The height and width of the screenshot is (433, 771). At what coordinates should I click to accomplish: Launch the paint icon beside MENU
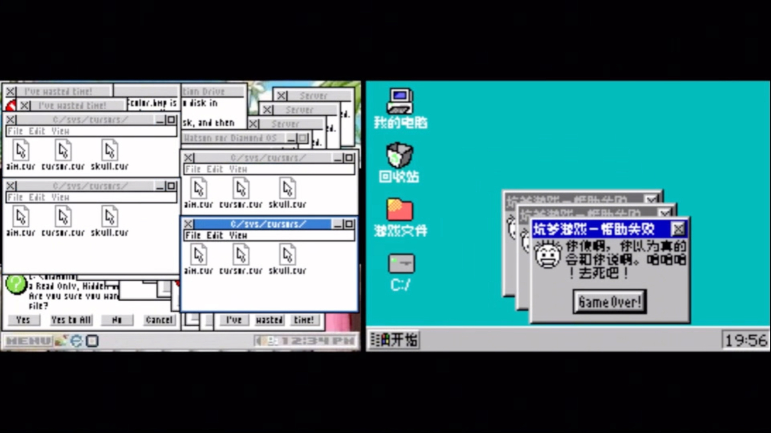tap(61, 341)
